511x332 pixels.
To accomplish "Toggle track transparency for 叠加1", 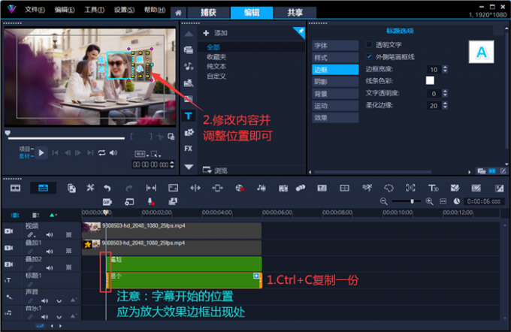I will point(69,251).
